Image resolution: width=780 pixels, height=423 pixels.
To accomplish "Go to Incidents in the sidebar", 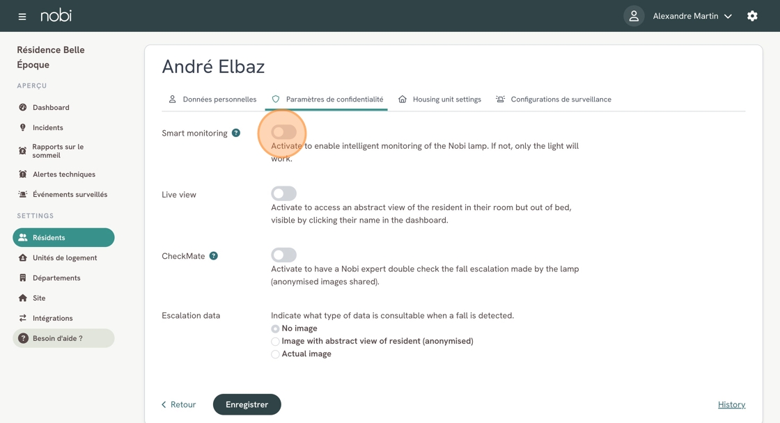I will point(47,128).
